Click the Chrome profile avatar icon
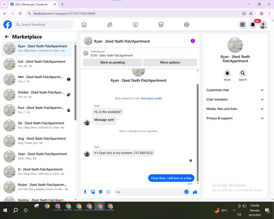The width and height of the screenshot is (274, 219). coord(261,13)
